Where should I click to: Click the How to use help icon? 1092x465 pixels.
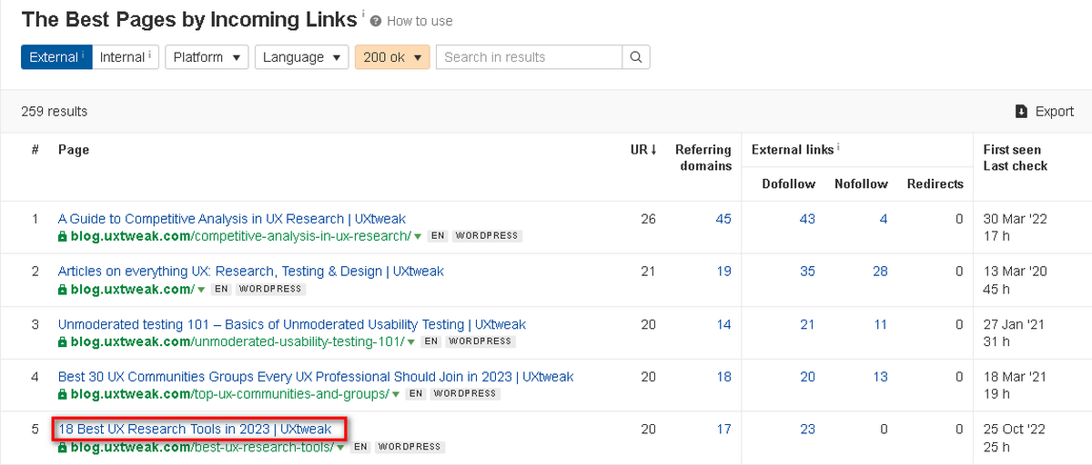(x=376, y=21)
